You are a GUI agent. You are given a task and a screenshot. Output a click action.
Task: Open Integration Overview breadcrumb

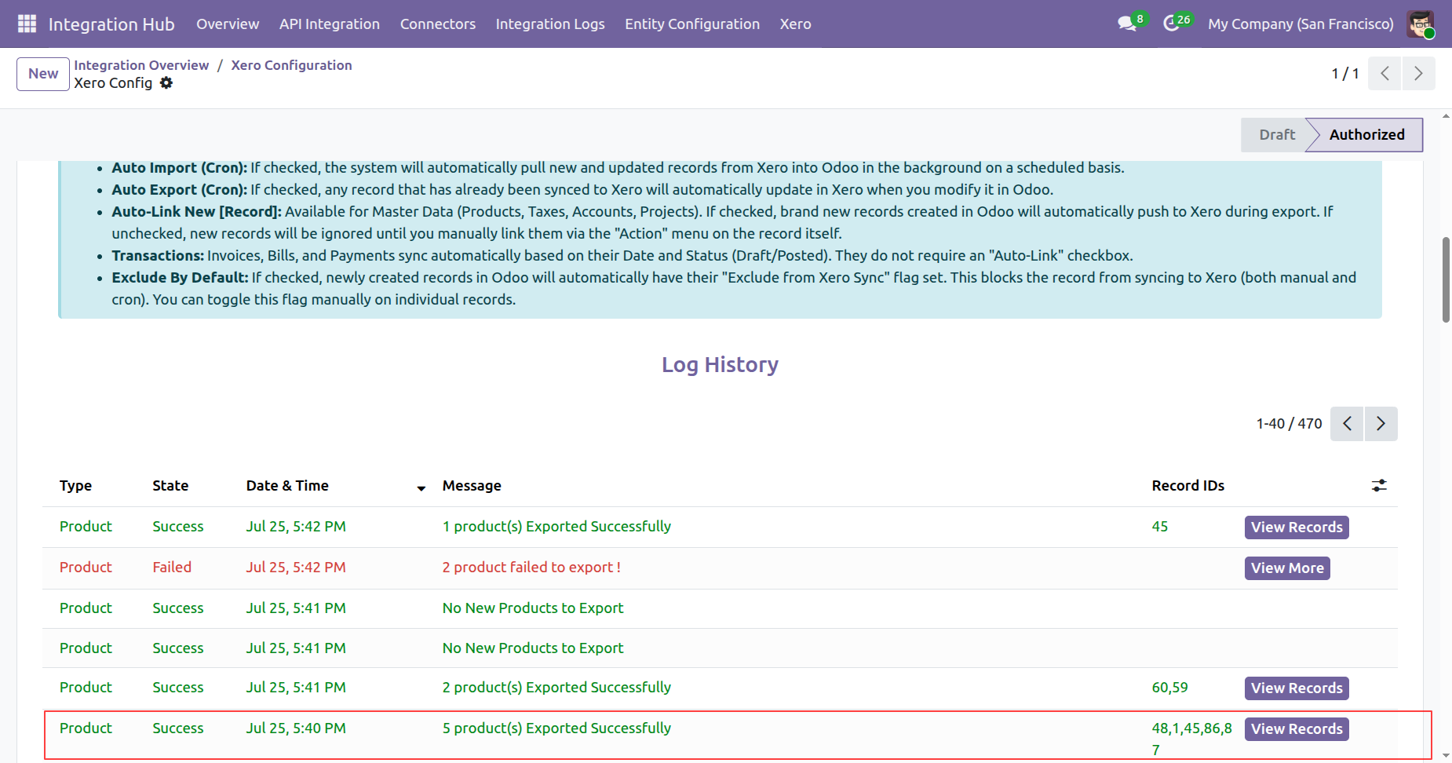[x=141, y=65]
